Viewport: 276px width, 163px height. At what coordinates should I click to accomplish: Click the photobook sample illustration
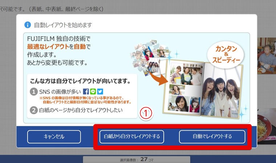202,89
